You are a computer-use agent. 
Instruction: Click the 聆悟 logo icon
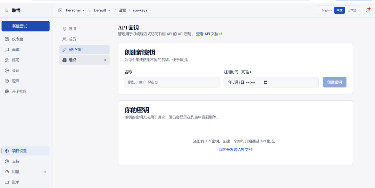(x=6, y=10)
